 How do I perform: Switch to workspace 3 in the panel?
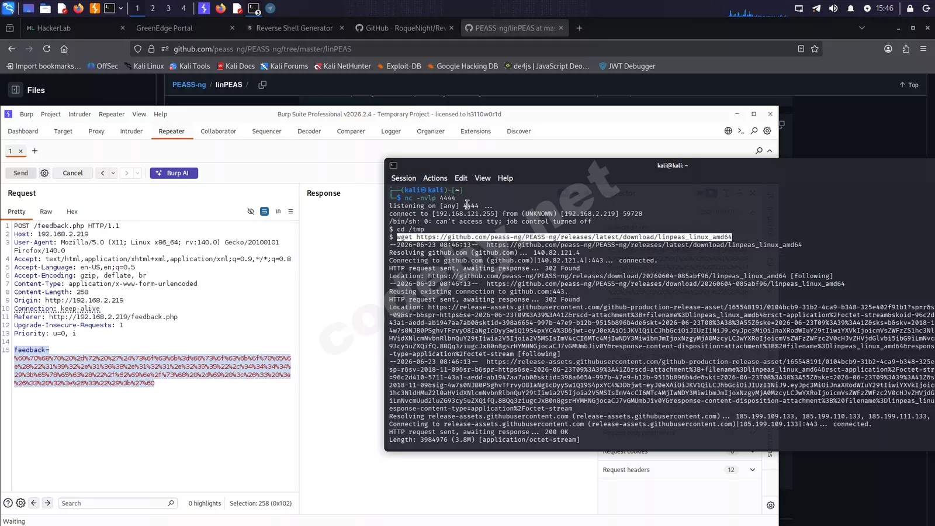pos(168,8)
